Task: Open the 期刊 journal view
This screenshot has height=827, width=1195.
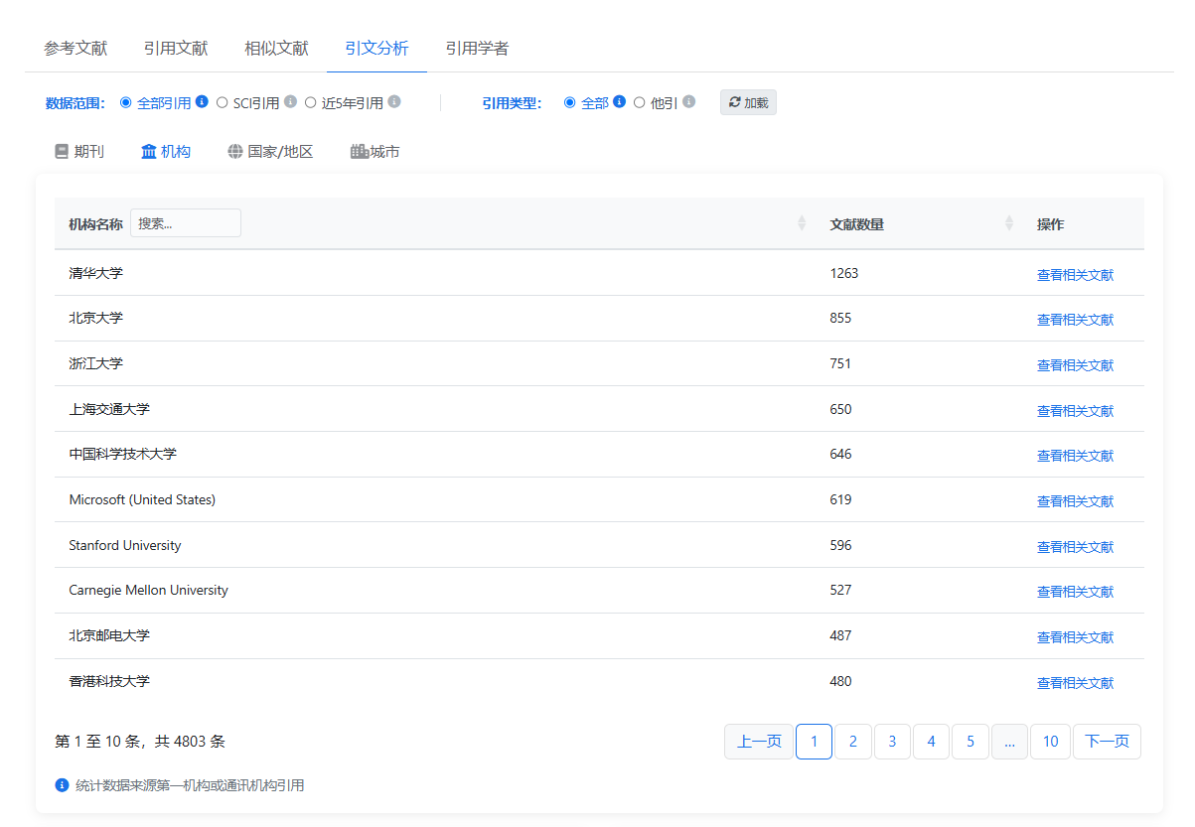Action: point(79,152)
